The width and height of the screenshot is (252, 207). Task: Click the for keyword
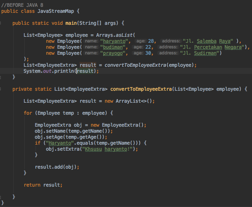(28, 113)
